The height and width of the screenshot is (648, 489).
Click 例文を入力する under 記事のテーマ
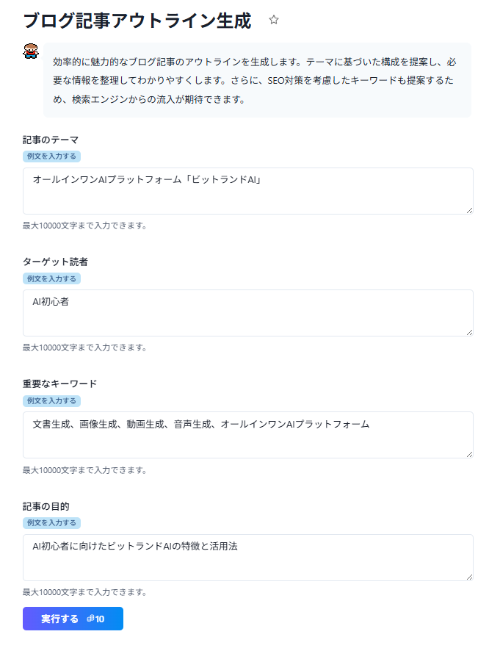coord(50,156)
